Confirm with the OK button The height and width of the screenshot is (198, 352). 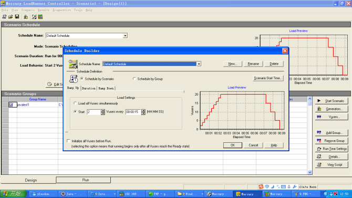pos(233,145)
